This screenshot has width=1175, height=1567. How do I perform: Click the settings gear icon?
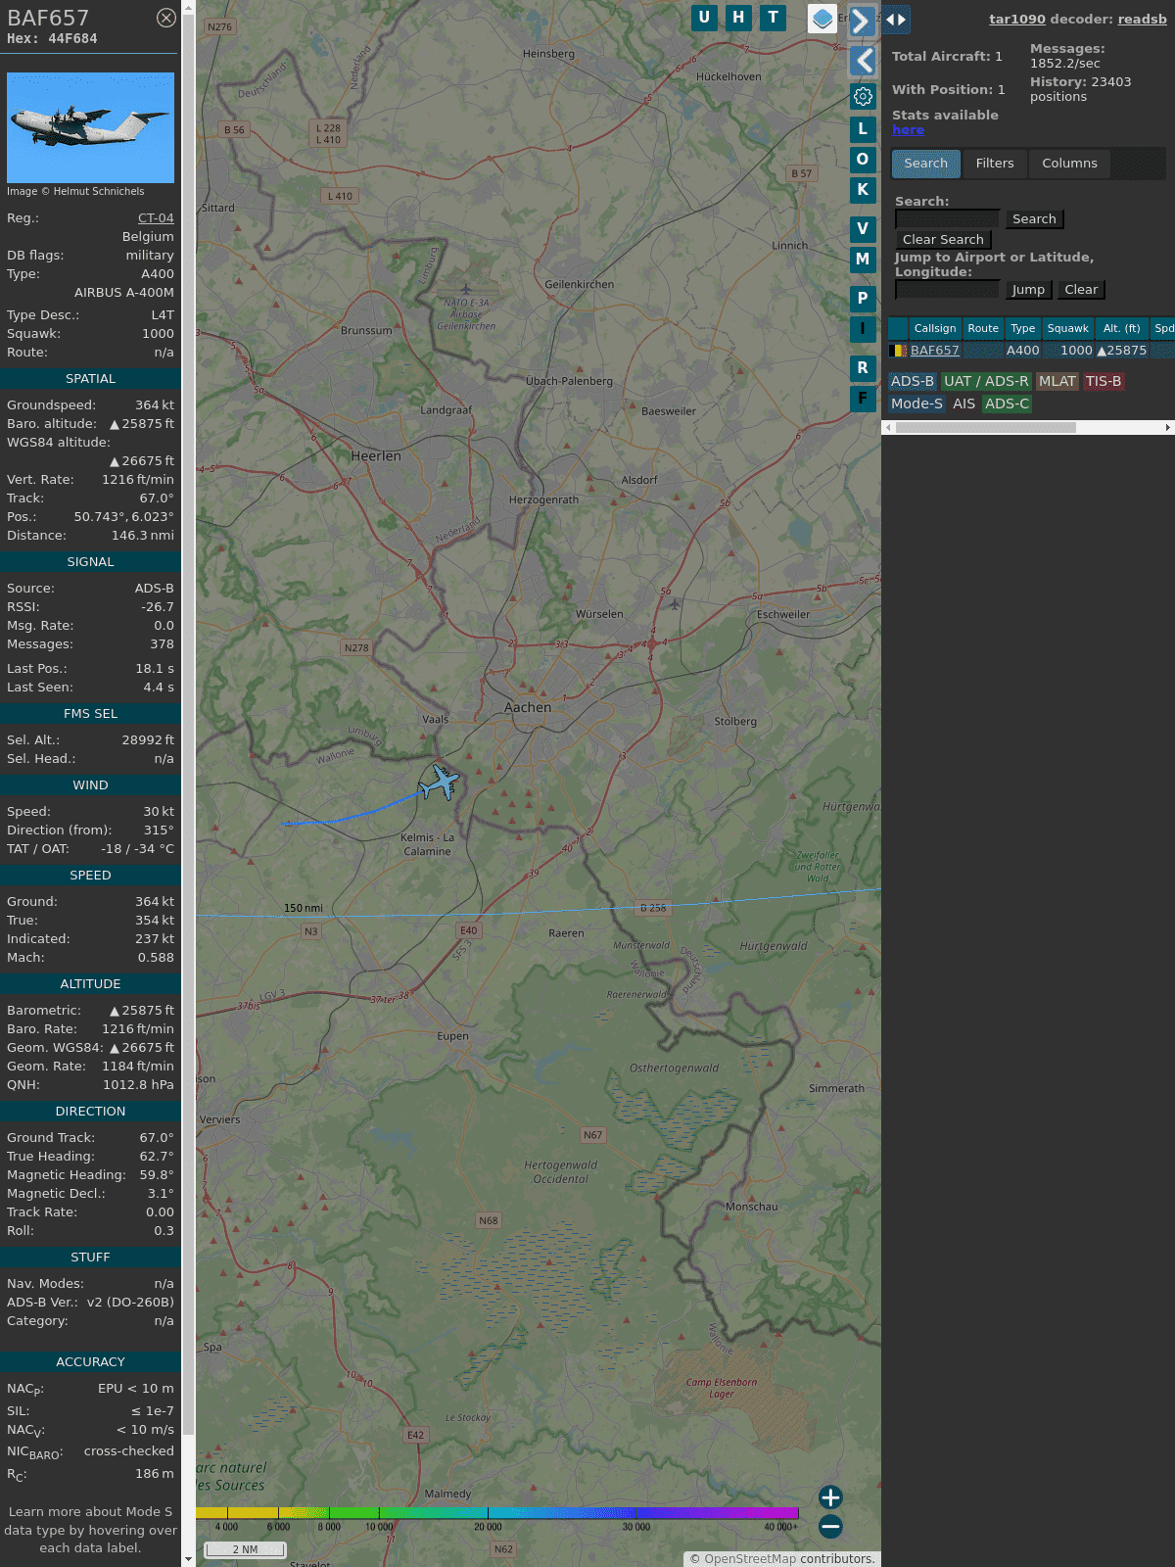tap(863, 96)
